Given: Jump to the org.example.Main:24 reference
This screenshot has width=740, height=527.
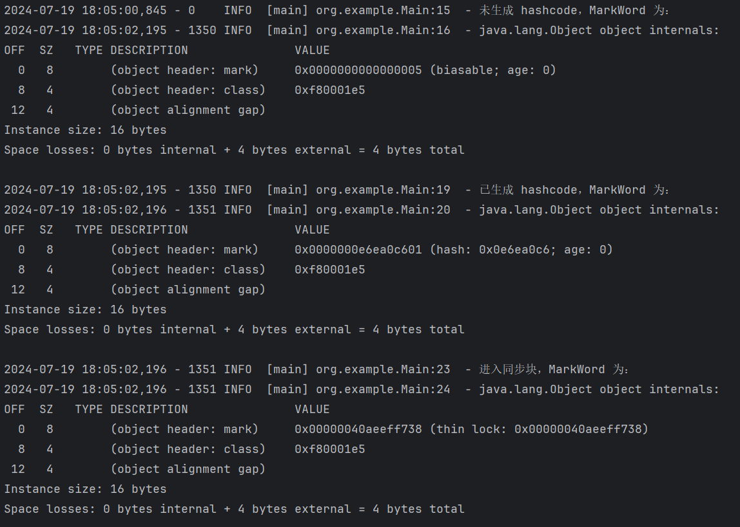Looking at the screenshot, I should pos(383,389).
